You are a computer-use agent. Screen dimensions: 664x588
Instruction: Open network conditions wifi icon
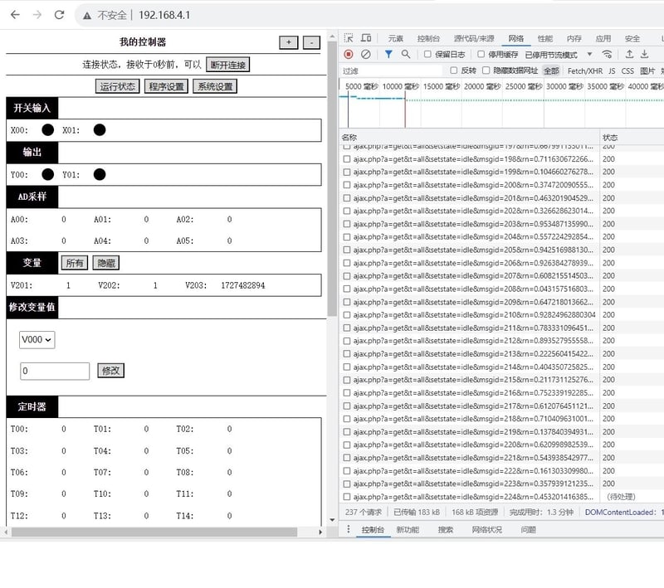608,54
